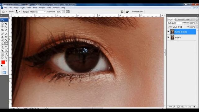This screenshot has height=112, width=199.
Task: Delete the selected layer
Action: tap(194, 106)
